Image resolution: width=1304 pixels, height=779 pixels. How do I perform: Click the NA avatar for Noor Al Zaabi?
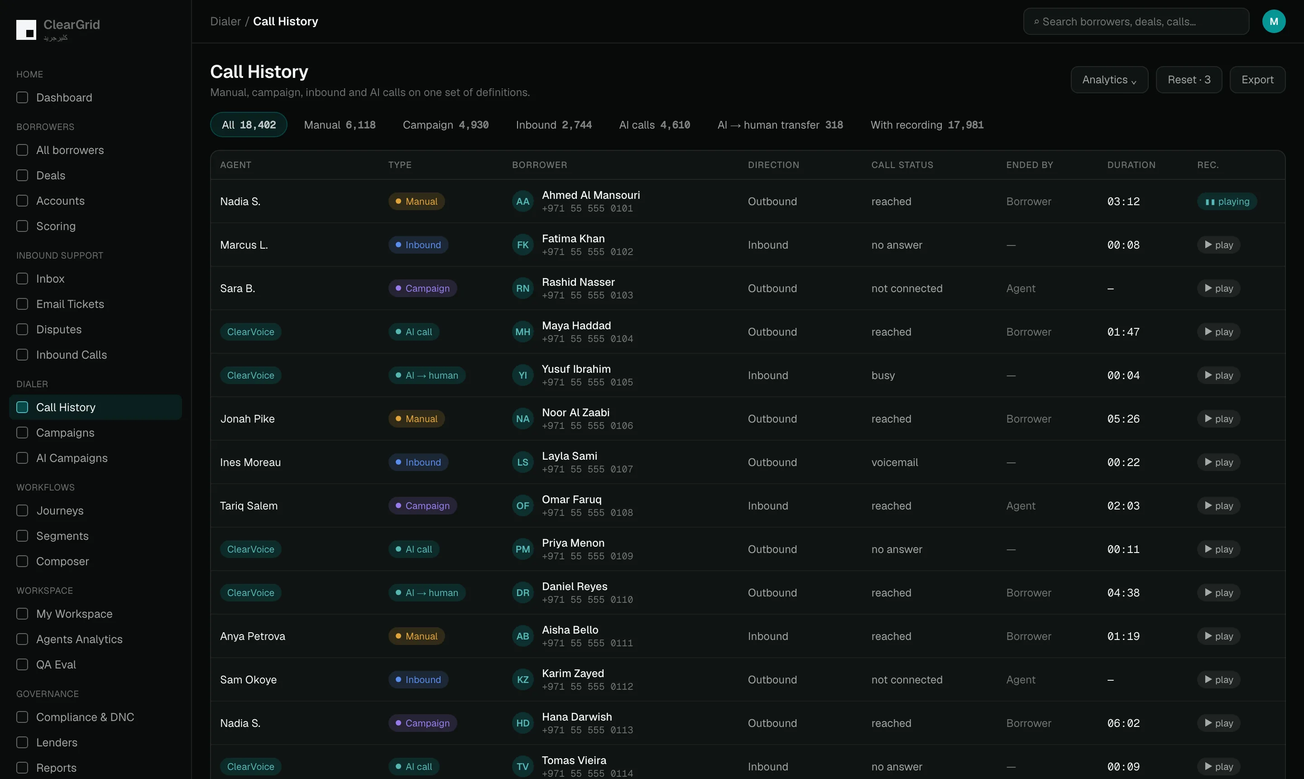[x=523, y=419]
